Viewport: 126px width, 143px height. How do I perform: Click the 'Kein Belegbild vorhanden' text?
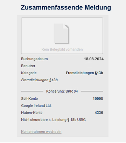pos(62,49)
